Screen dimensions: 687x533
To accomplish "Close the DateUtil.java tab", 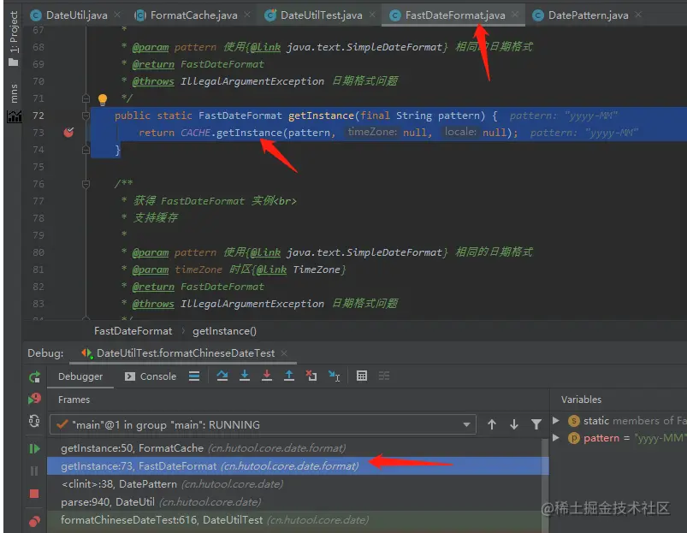I will coord(117,15).
